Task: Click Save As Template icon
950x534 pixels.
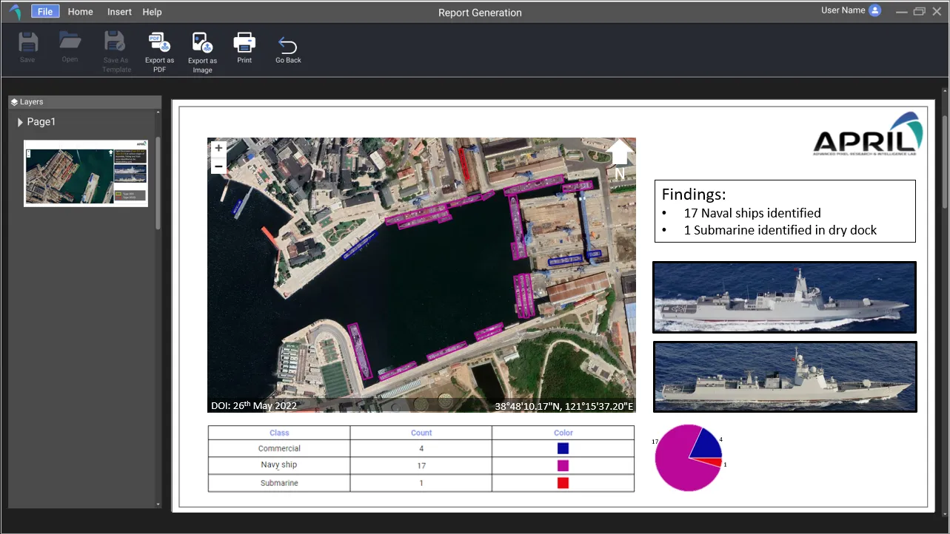Action: click(x=116, y=43)
